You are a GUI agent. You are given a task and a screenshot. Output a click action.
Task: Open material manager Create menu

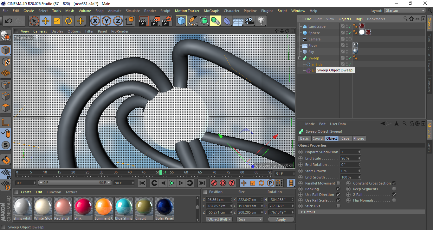[x=26, y=192]
